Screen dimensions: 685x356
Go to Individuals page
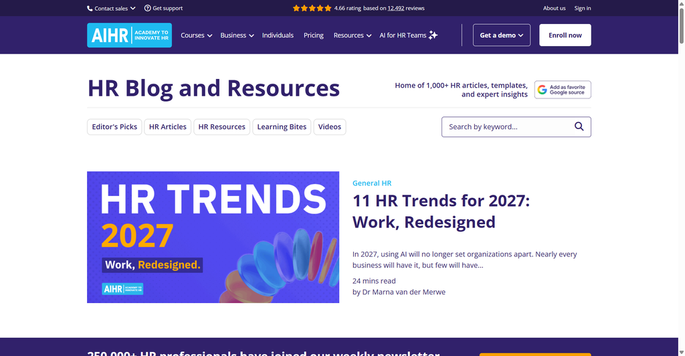[278, 35]
